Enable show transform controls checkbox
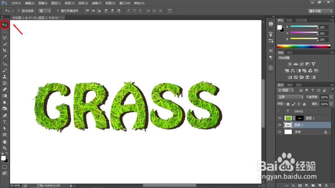335x188 pixels. point(58,11)
